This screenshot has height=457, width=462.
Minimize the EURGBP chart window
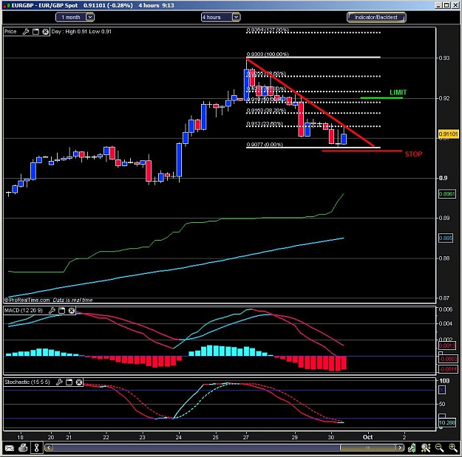click(439, 5)
